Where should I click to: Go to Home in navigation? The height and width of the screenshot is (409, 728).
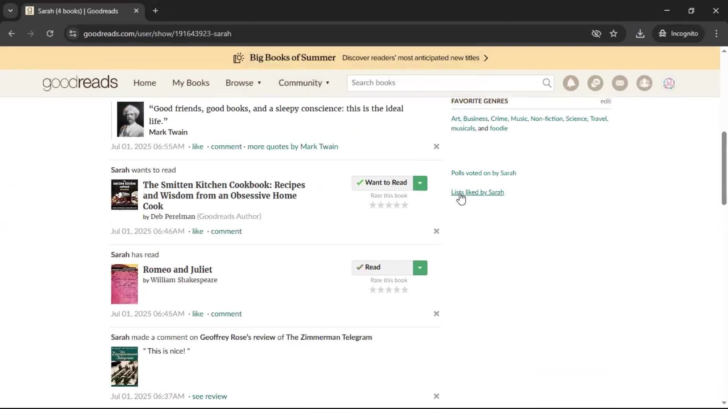[x=144, y=83]
